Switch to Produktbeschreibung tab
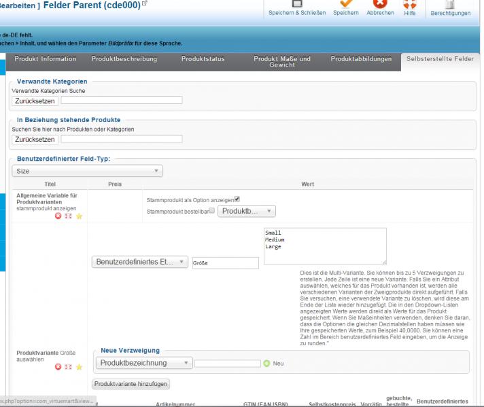The height and width of the screenshot is (407, 484). tap(124, 59)
